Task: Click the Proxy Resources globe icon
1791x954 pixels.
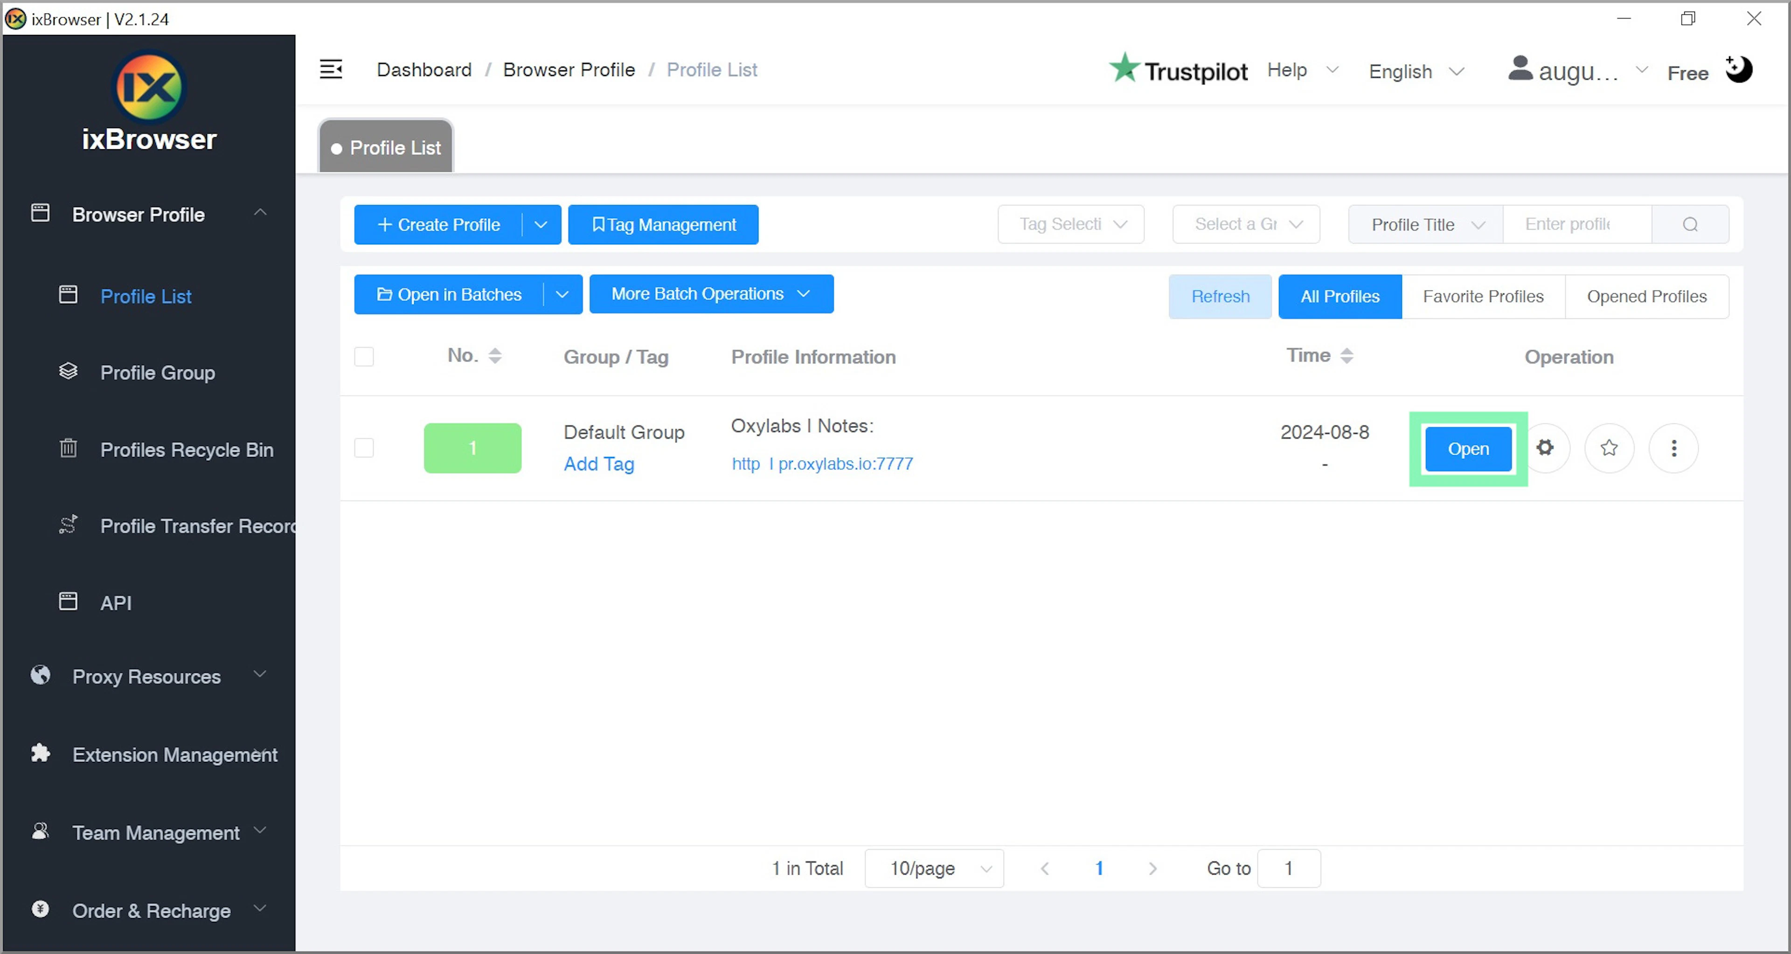Action: tap(40, 675)
